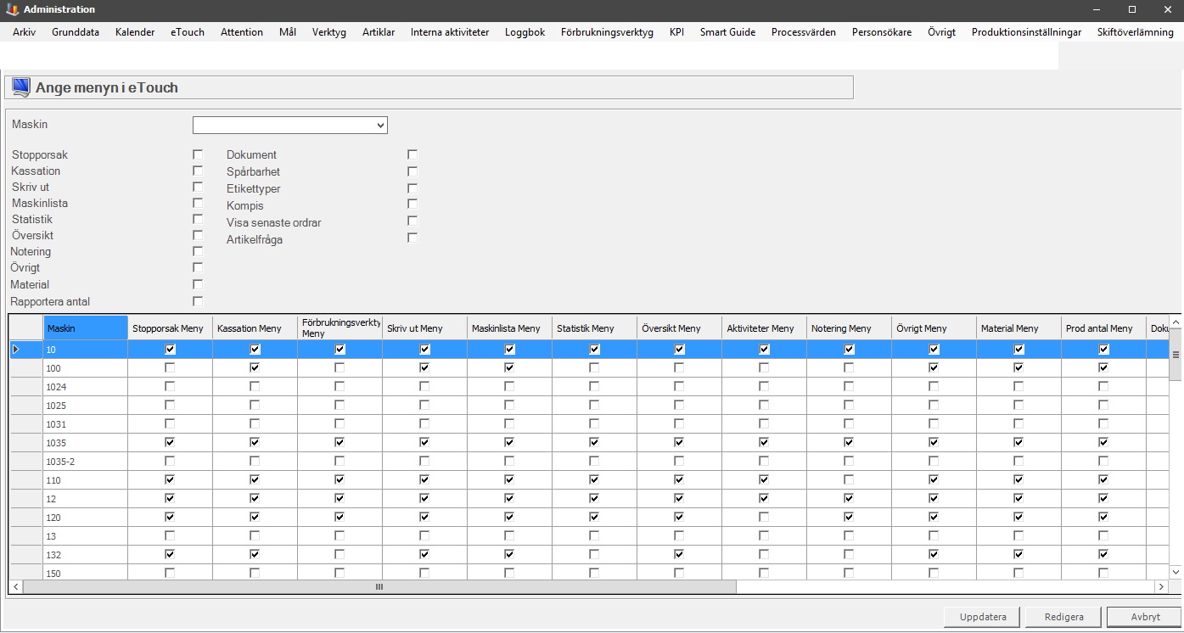The height and width of the screenshot is (633, 1184).
Task: Enable the Statistik checkbox
Action: (x=198, y=219)
